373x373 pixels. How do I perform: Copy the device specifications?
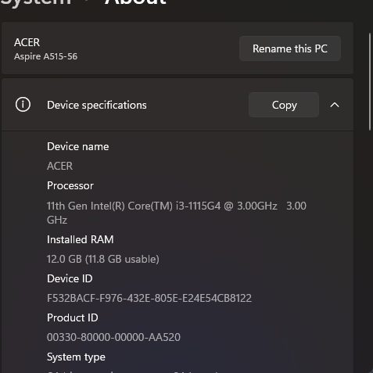click(284, 105)
